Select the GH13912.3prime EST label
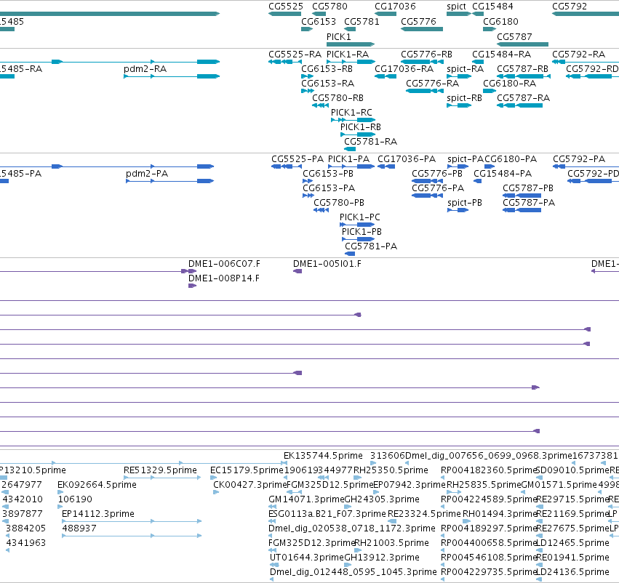This screenshot has height=583, width=619. (382, 558)
